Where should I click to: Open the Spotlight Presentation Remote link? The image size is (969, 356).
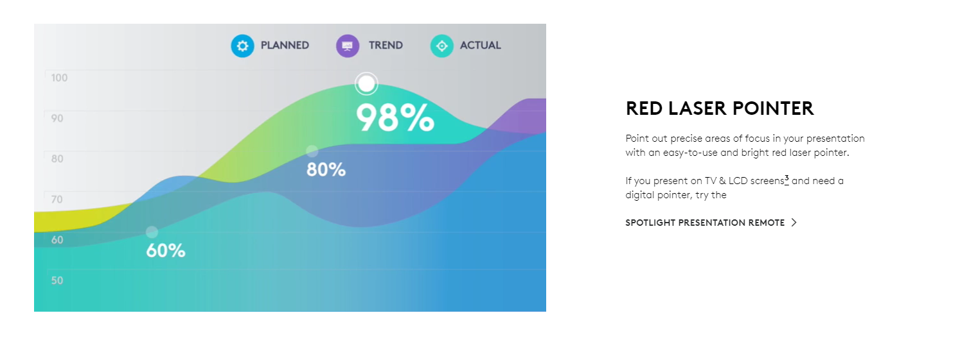click(x=705, y=223)
